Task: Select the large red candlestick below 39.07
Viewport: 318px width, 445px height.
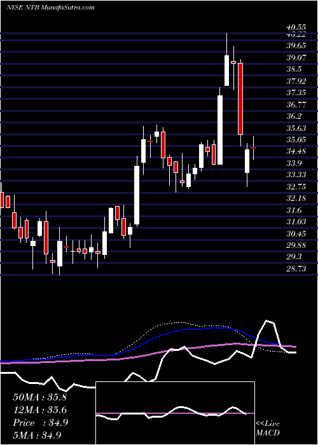Action: point(240,99)
